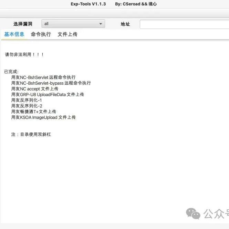Click the note 注：目录使用双斜杠

click(31, 134)
